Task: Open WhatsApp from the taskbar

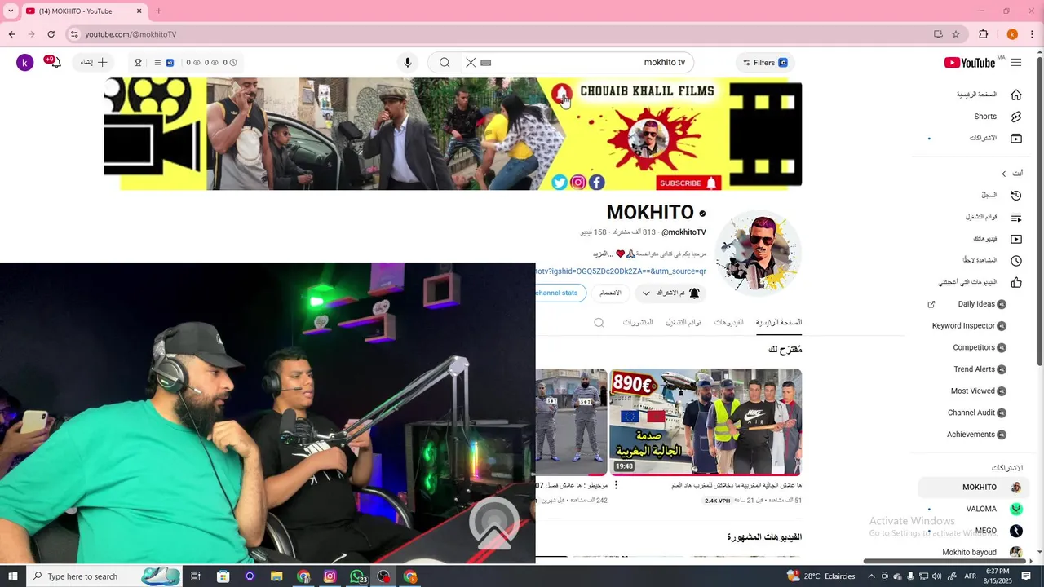Action: click(356, 576)
